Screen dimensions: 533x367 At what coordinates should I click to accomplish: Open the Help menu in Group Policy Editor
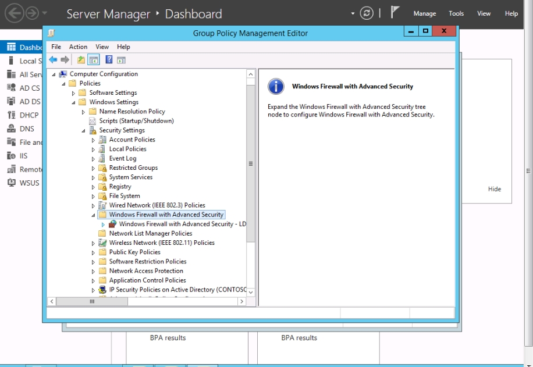pyautogui.click(x=123, y=47)
